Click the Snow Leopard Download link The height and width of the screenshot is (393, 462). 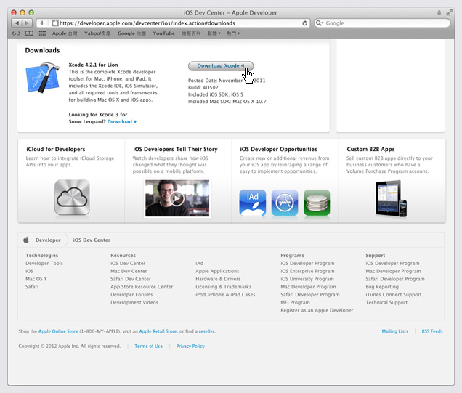122,121
